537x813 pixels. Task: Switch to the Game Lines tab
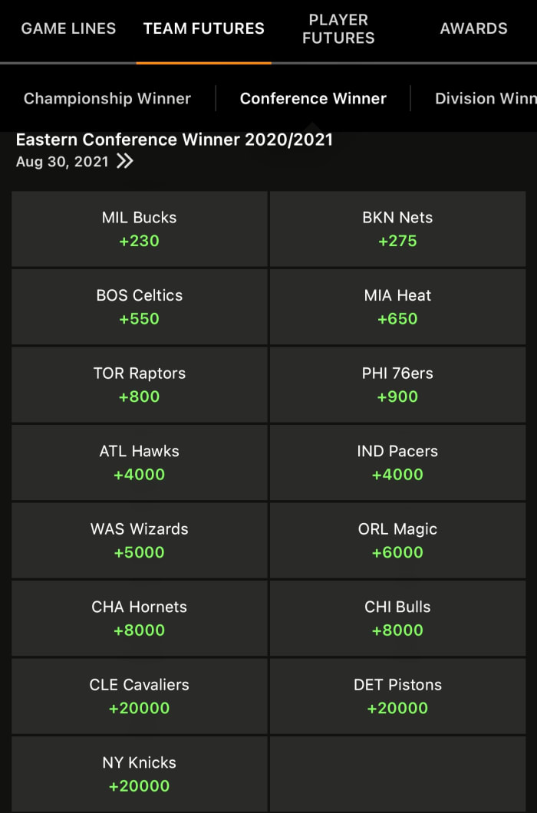(68, 29)
